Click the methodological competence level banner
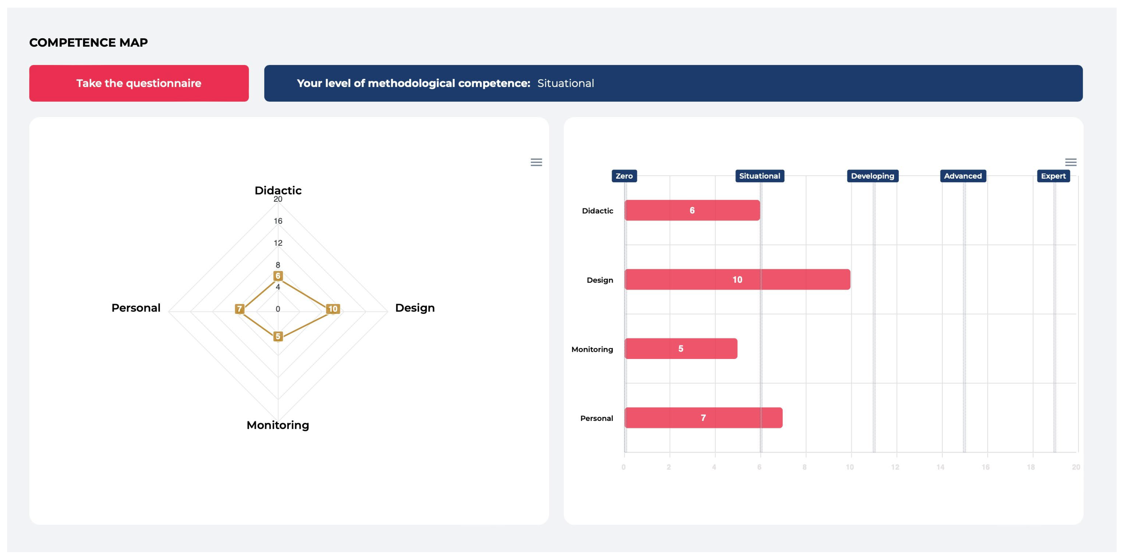The width and height of the screenshot is (1123, 560). pyautogui.click(x=673, y=83)
